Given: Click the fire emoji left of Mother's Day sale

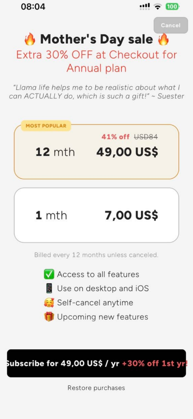Looking at the screenshot, I should pos(30,40).
